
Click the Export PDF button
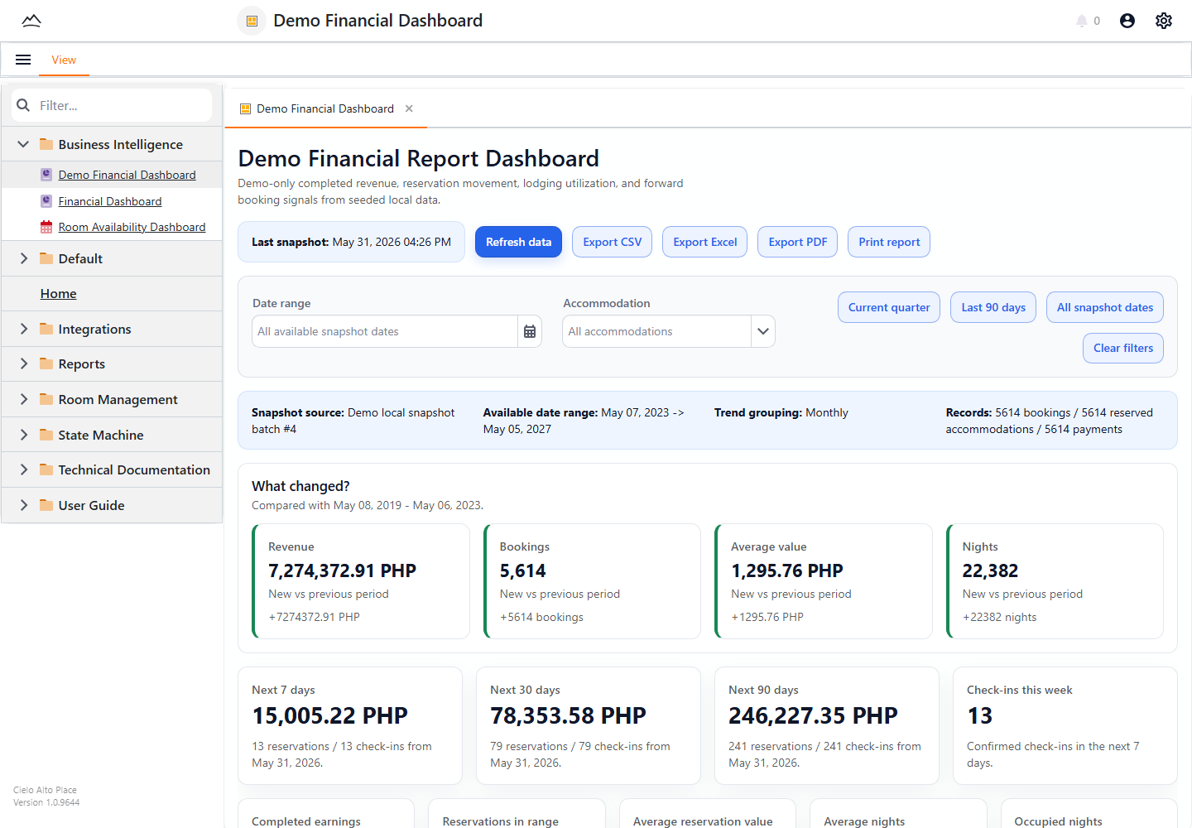point(798,242)
